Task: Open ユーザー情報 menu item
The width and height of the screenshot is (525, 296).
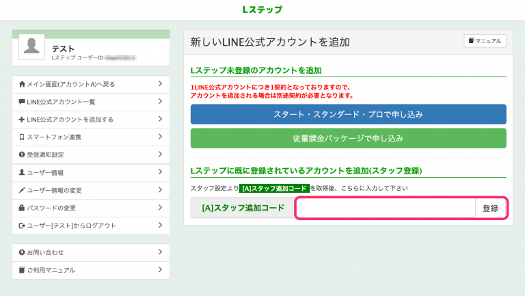Action: 91,172
